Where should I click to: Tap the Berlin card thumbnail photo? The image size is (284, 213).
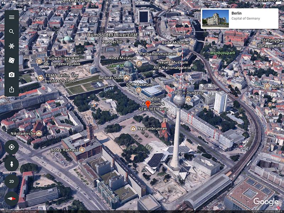pyautogui.click(x=215, y=18)
